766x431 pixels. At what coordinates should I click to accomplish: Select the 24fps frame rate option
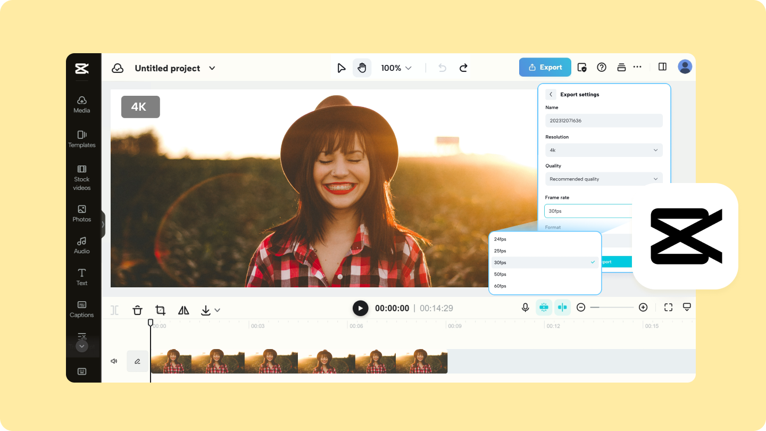[545, 239]
